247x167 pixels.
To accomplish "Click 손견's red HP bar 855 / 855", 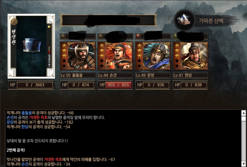I will pyautogui.click(x=118, y=85).
